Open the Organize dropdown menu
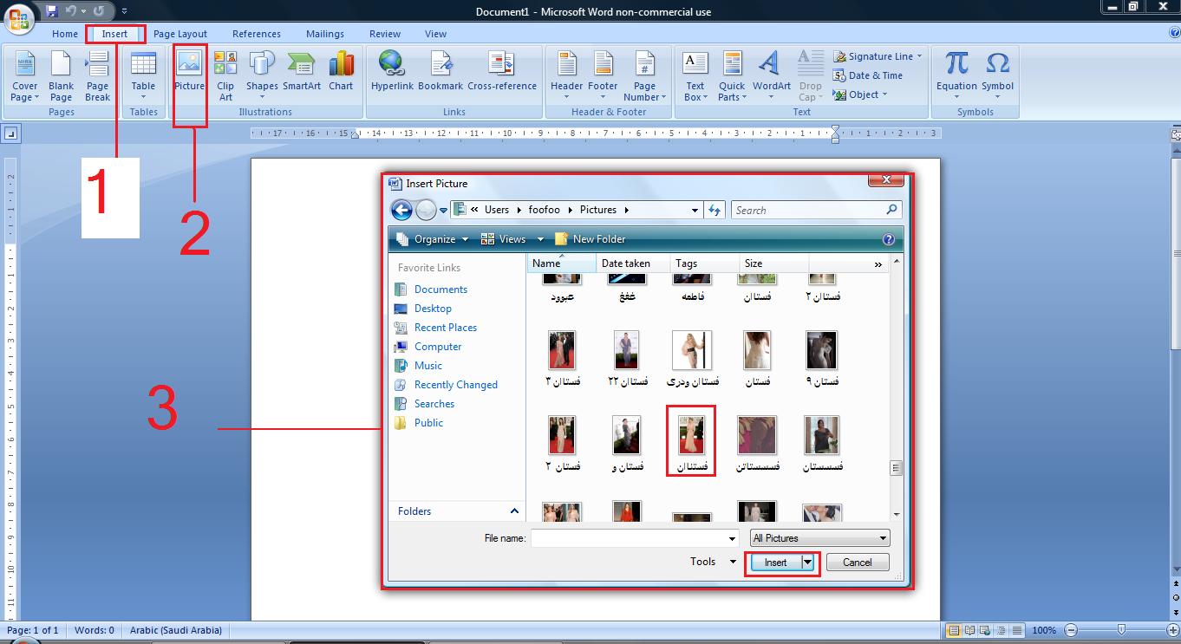The image size is (1181, 644). coord(432,239)
